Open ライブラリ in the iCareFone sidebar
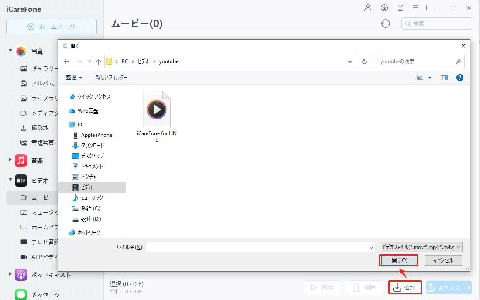 pyautogui.click(x=38, y=98)
